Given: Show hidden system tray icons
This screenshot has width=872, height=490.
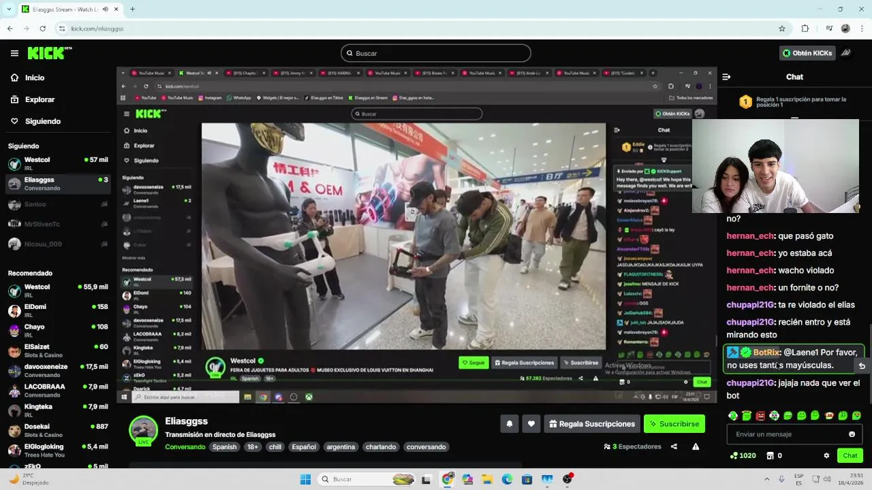Looking at the screenshot, I should (x=767, y=479).
